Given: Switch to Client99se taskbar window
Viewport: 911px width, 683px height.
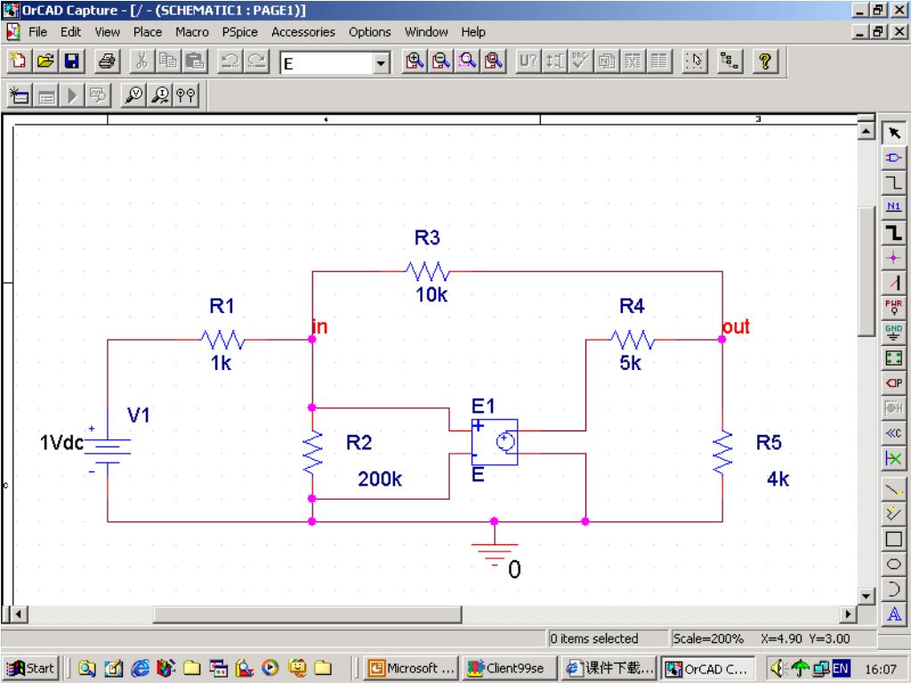Looking at the screenshot, I should click(x=510, y=669).
